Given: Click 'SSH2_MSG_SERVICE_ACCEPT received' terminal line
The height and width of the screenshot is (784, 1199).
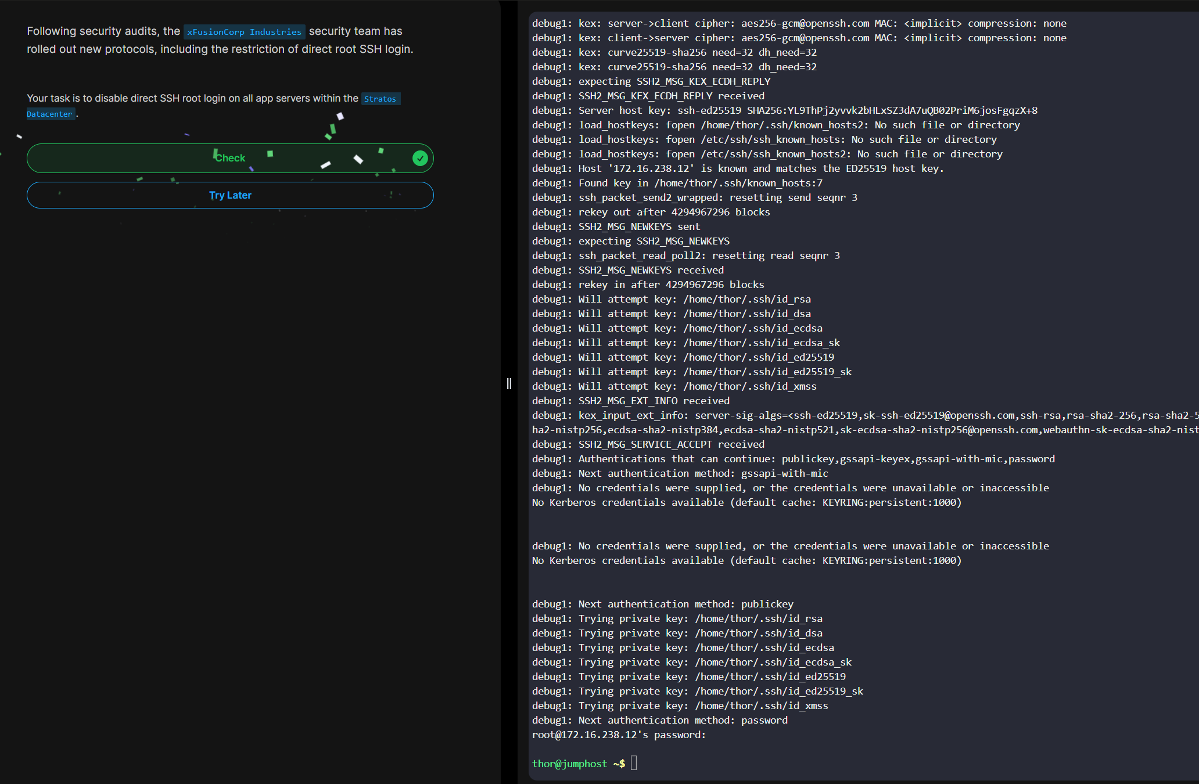Looking at the screenshot, I should click(x=648, y=444).
